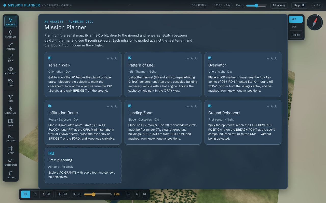Click the Mission Planner diamond logo

pyautogui.click(x=5, y=5)
